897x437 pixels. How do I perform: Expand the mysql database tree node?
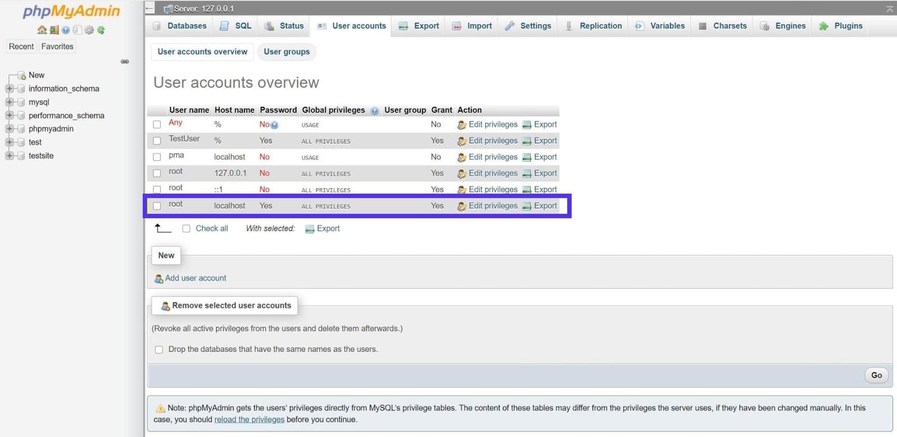(9, 102)
